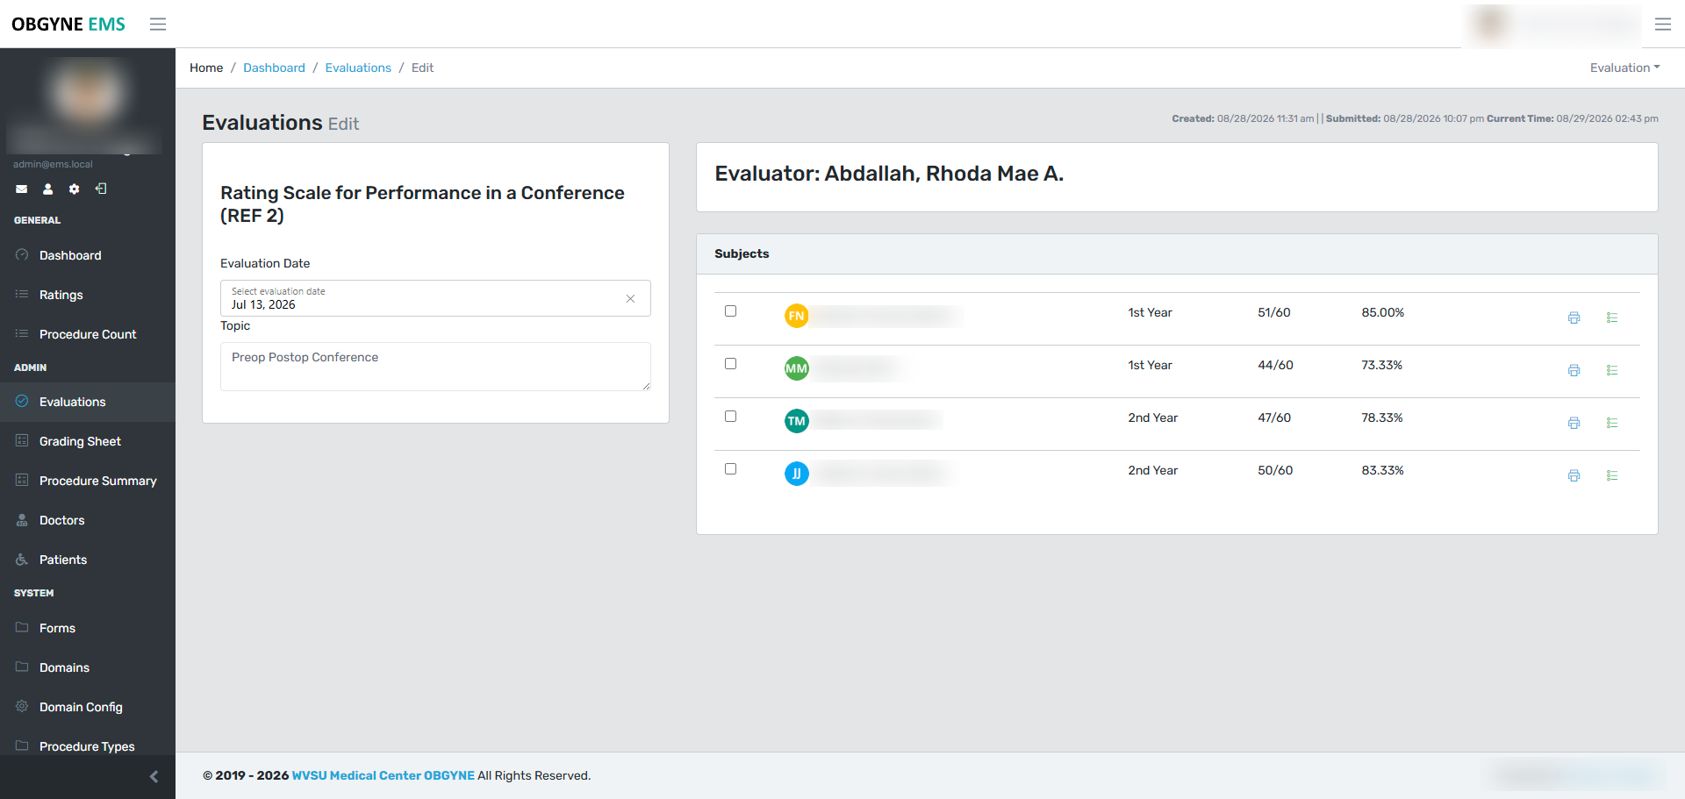This screenshot has height=799, width=1685.
Task: Open Procedure Summary in the sidebar
Action: [88, 481]
